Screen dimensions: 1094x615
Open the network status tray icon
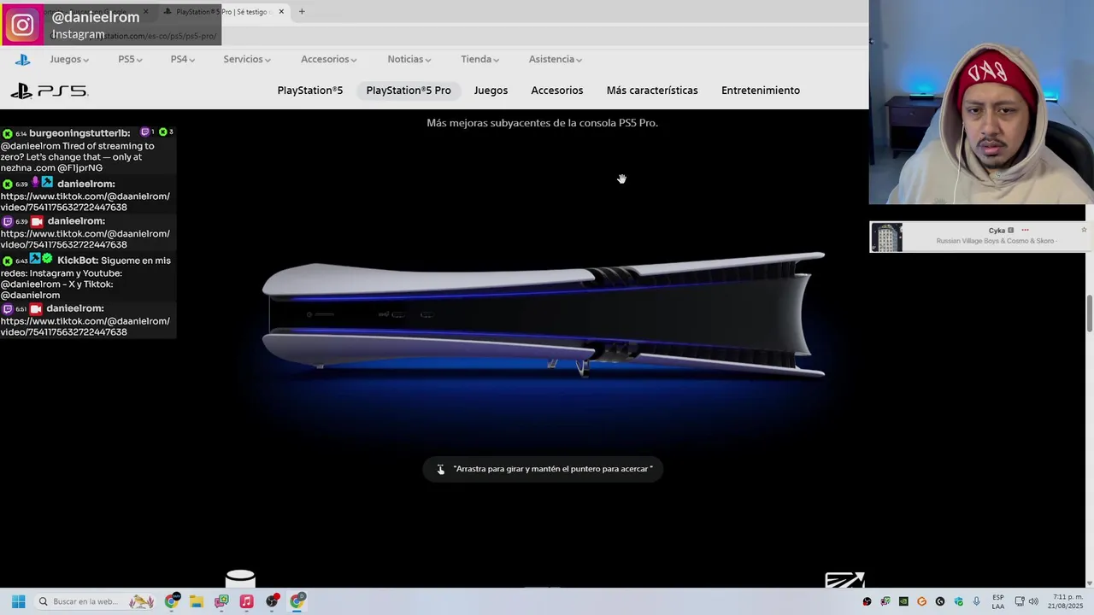click(x=1020, y=601)
